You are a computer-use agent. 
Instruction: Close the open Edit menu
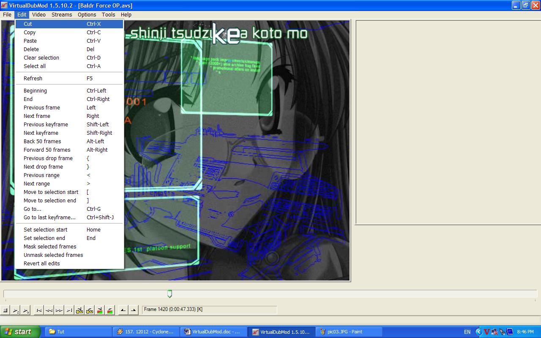coord(22,14)
